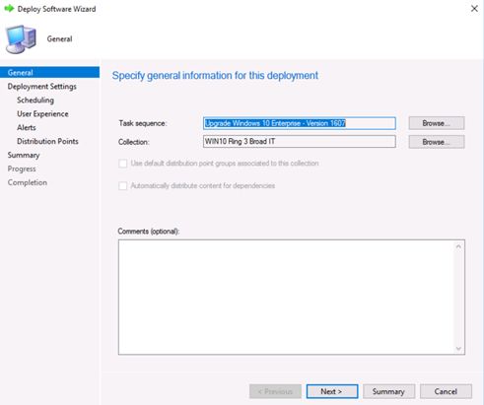Browse for a task sequence
484x405 pixels.
[x=437, y=123]
